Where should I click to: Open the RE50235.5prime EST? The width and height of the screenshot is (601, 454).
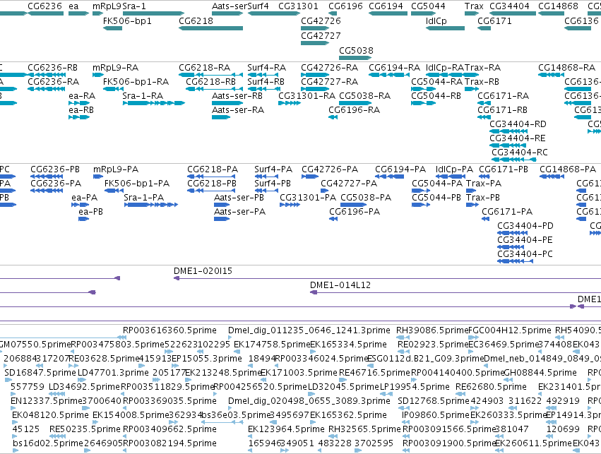pos(57,437)
